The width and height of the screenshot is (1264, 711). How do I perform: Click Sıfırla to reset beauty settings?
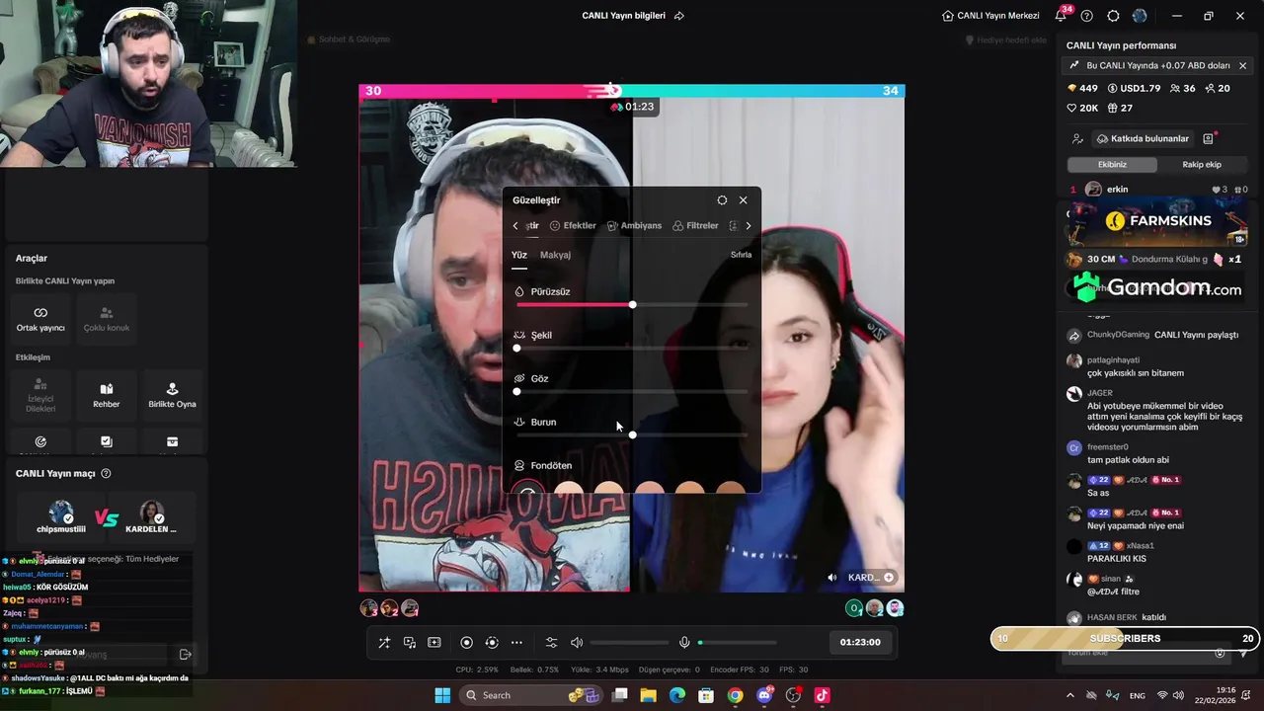click(741, 255)
